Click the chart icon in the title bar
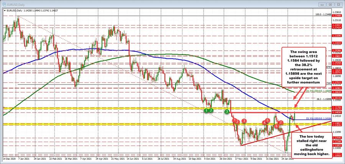Screen dimensions: 345x164 point(5,5)
